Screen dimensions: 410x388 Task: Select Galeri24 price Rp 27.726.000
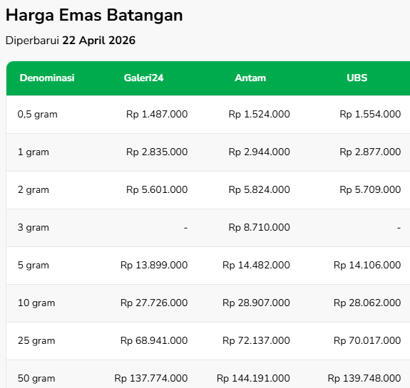pyautogui.click(x=154, y=303)
